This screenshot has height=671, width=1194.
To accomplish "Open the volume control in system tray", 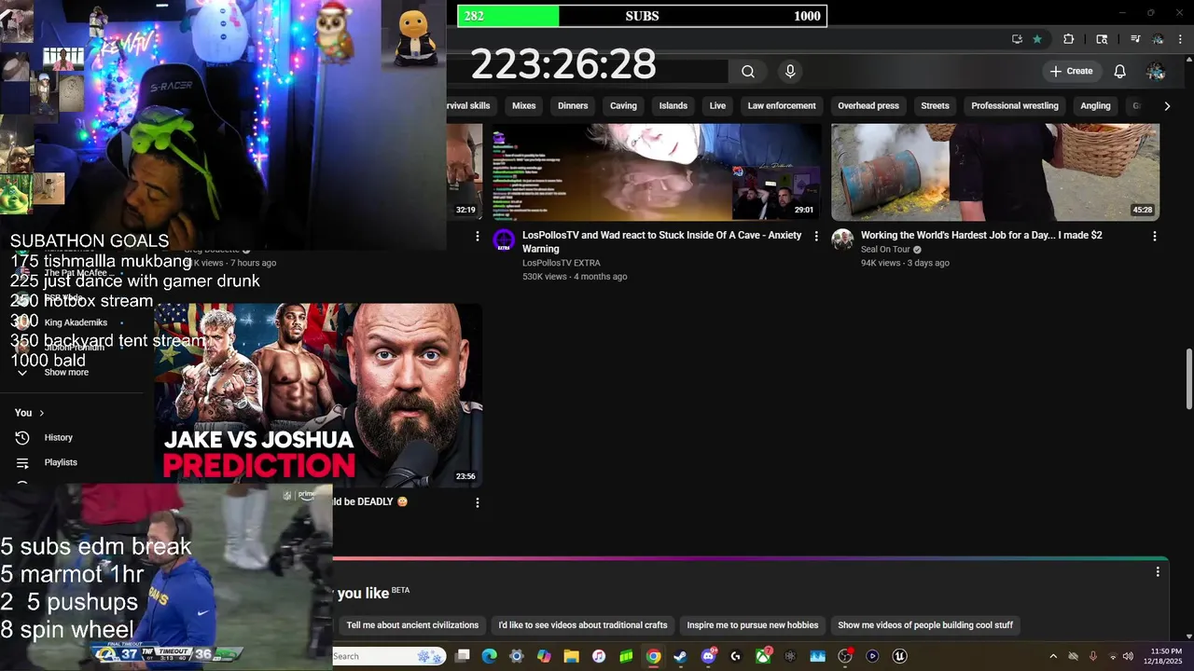I will 1128,656.
